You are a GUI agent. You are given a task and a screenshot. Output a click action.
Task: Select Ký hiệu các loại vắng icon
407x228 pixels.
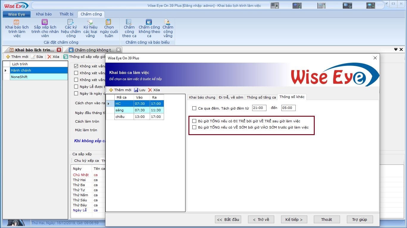[90, 22]
